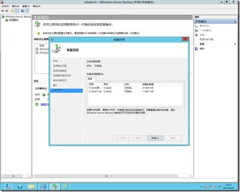Click Windows Server Backup taskbar icon
The width and height of the screenshot is (240, 192).
click(55, 187)
